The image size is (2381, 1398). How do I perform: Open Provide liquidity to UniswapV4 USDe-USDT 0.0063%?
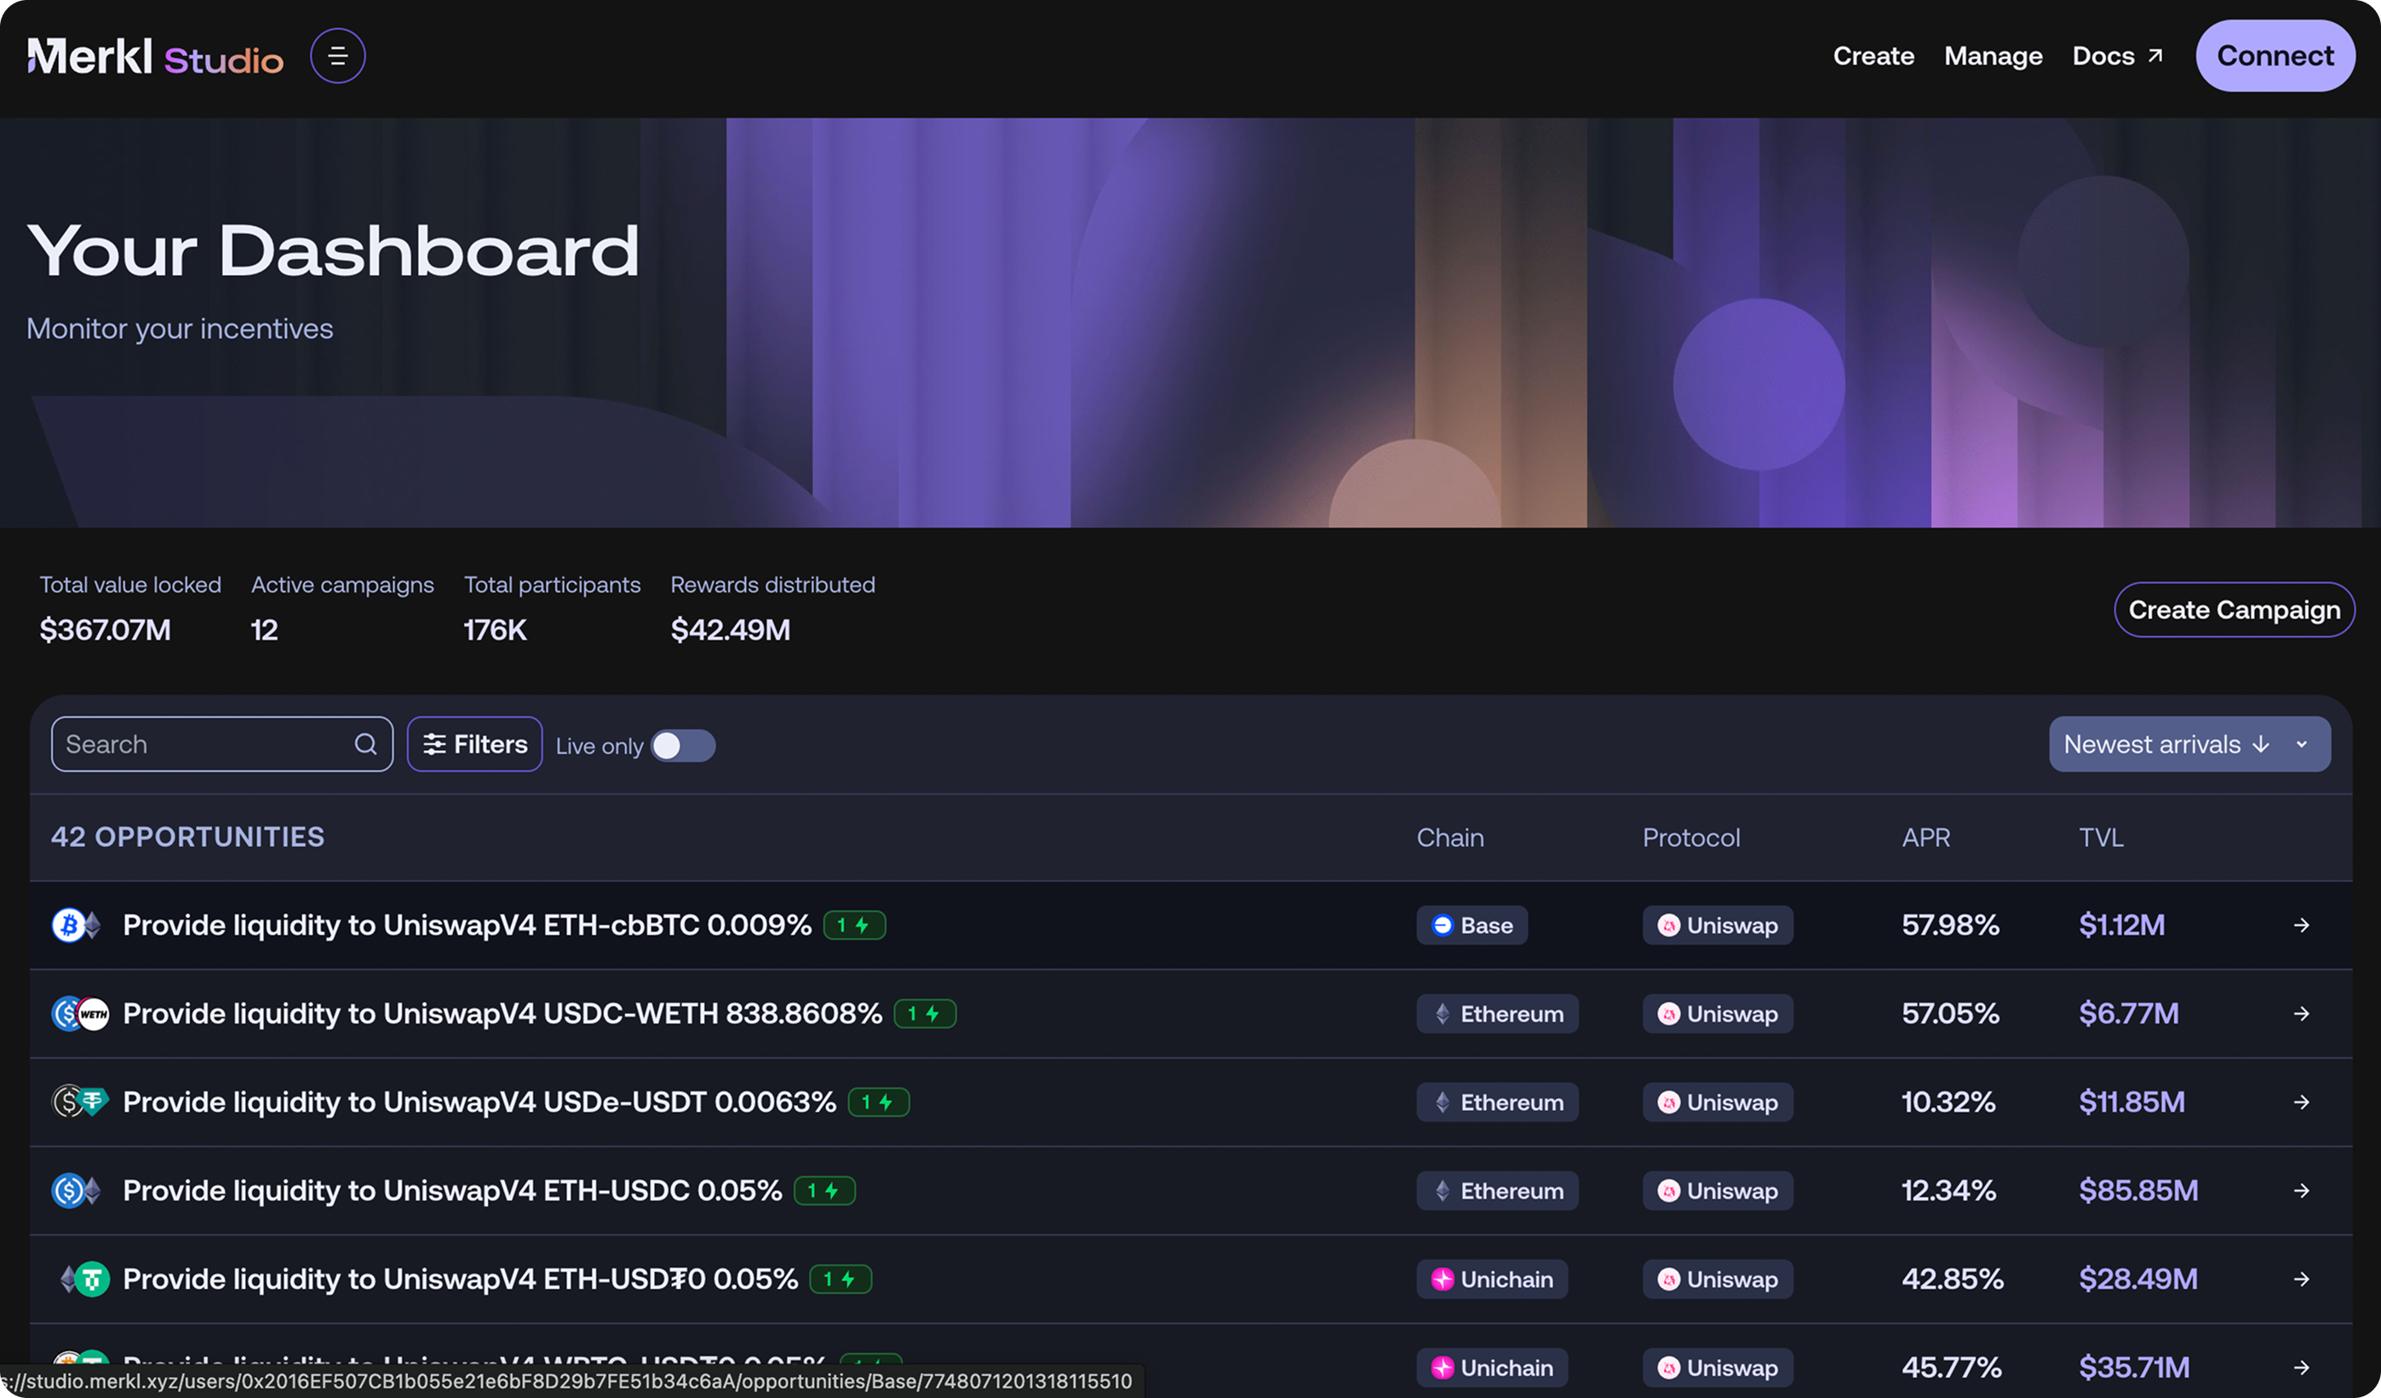click(x=479, y=1102)
